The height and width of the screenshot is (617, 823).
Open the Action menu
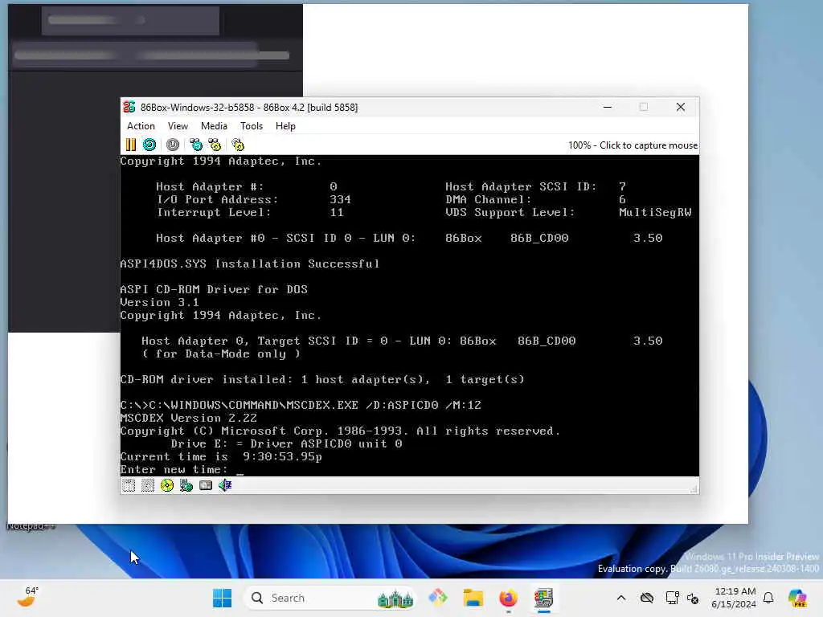click(141, 126)
